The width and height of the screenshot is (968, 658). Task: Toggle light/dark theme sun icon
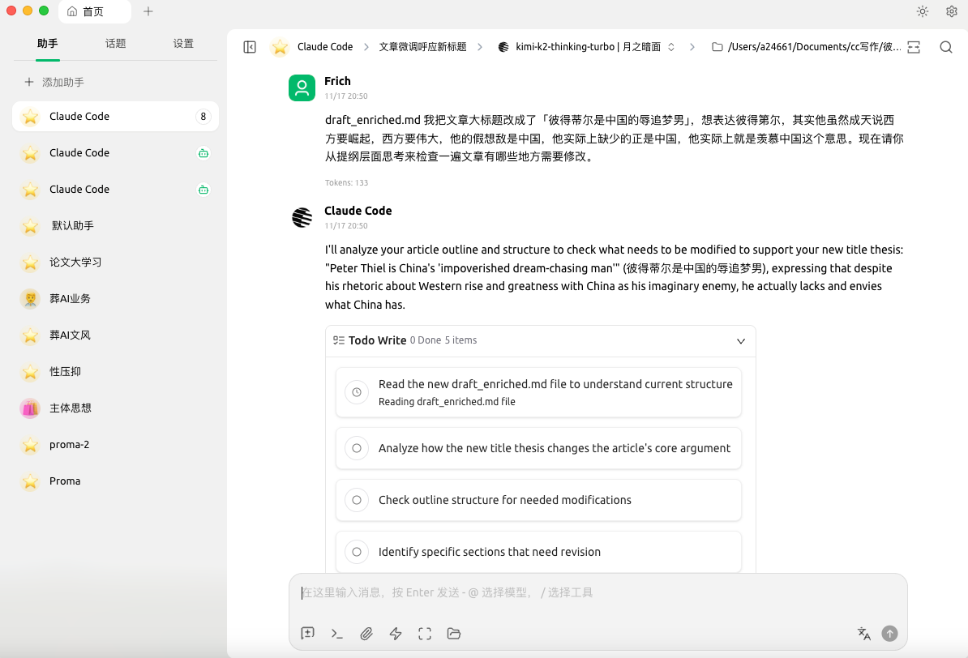[922, 11]
